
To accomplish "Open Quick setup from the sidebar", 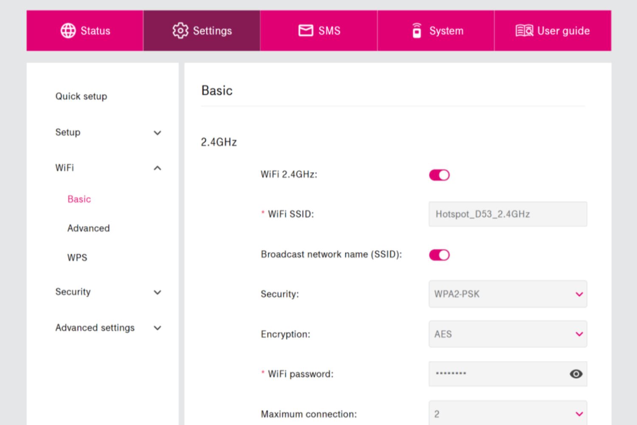I will 81,96.
